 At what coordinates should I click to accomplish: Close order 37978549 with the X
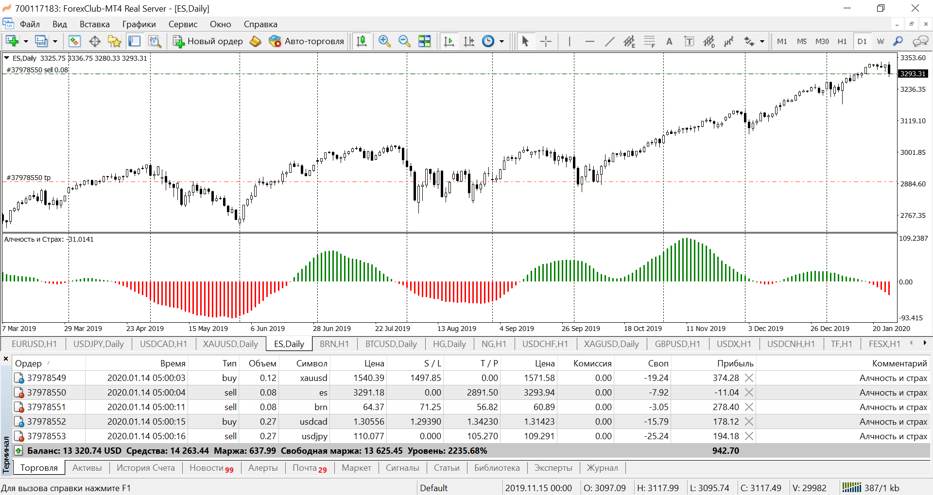[749, 378]
